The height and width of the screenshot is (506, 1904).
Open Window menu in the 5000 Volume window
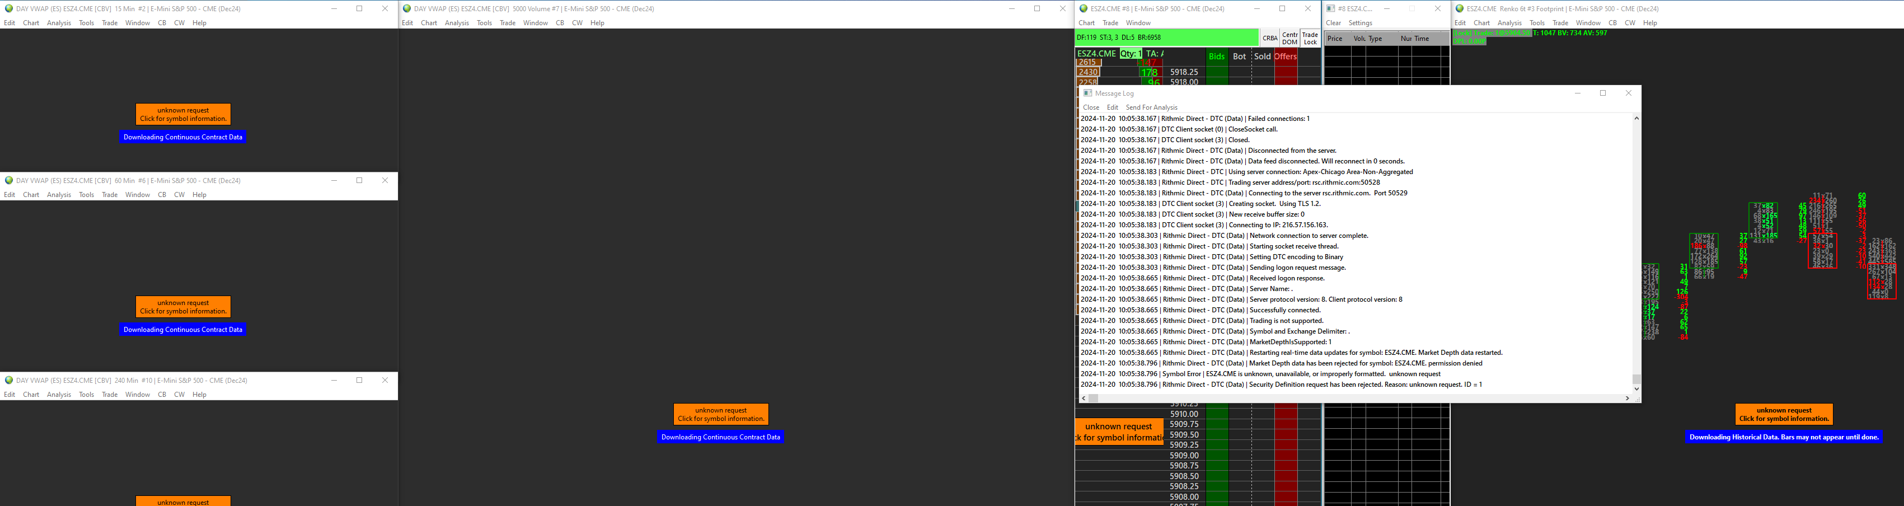pos(536,23)
